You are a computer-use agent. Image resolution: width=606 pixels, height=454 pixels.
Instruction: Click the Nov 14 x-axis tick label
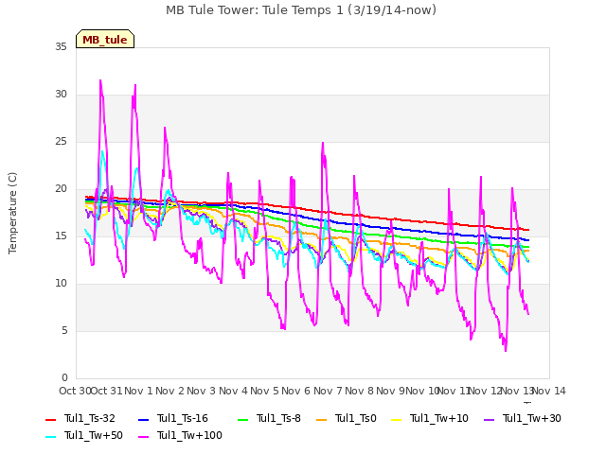[549, 391]
